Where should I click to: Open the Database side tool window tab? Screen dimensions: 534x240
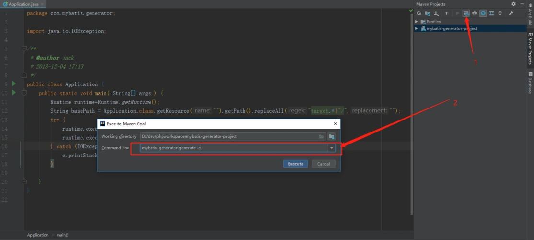[x=530, y=83]
